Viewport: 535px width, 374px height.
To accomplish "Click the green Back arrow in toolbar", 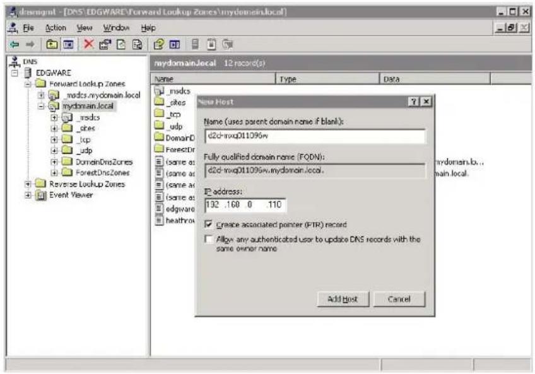I will coord(15,44).
